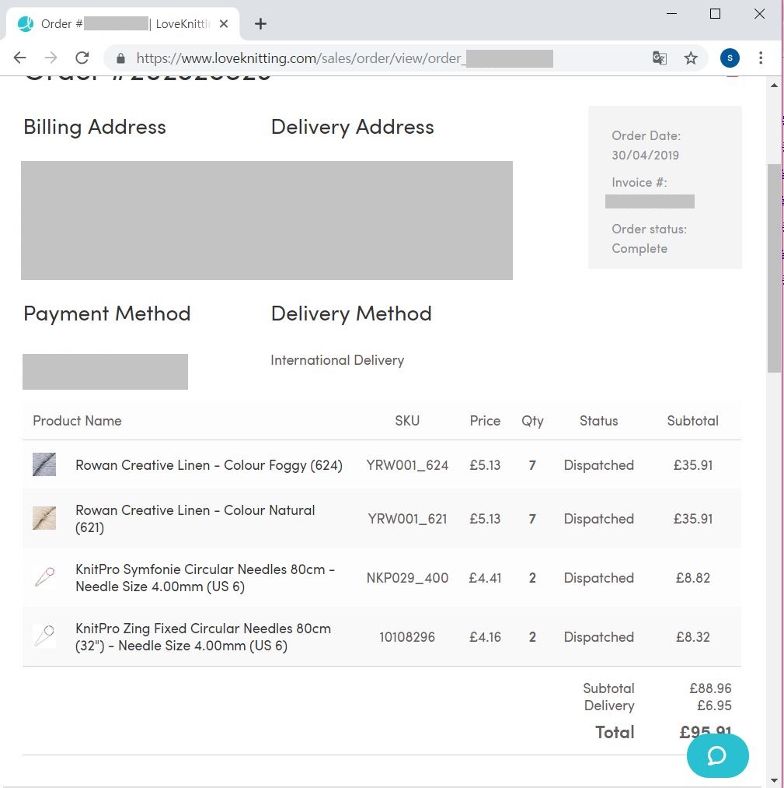Click the Complete order status text
The width and height of the screenshot is (784, 788).
[639, 248]
